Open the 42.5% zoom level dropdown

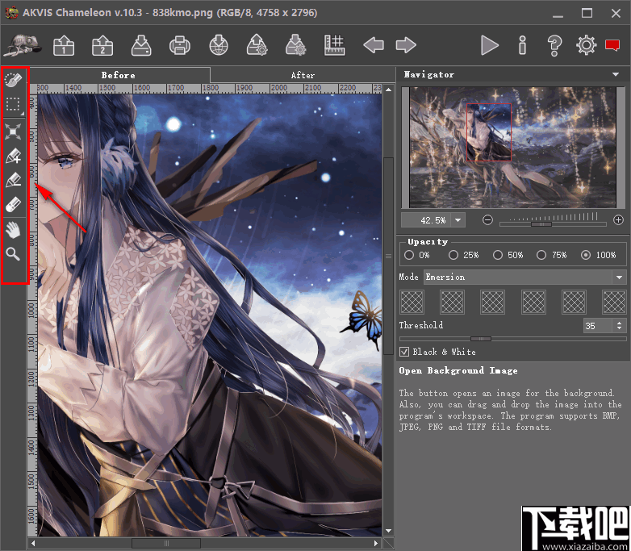458,219
